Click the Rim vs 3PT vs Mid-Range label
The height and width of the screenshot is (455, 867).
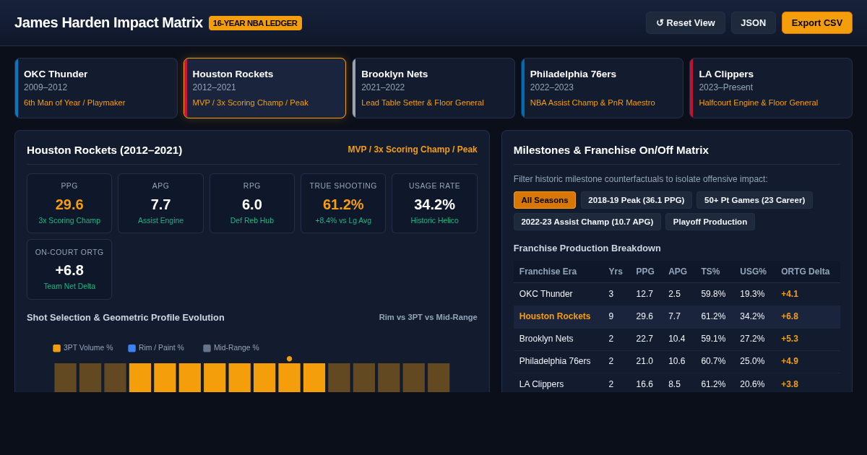428,317
